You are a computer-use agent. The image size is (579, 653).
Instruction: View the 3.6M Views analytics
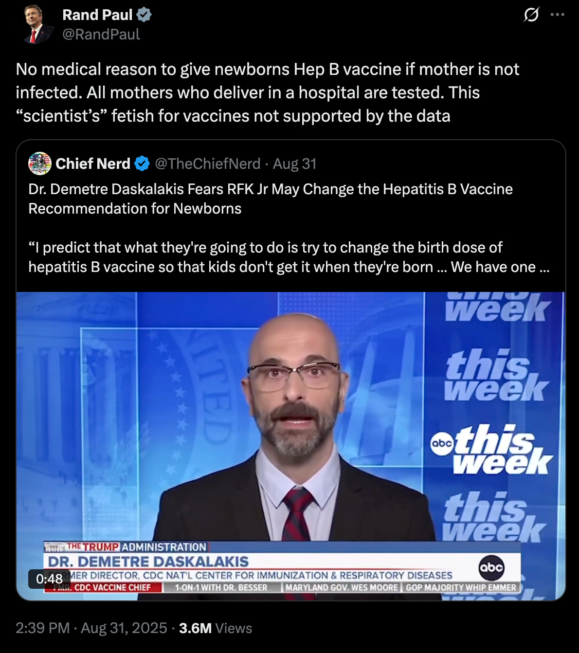pyautogui.click(x=216, y=628)
